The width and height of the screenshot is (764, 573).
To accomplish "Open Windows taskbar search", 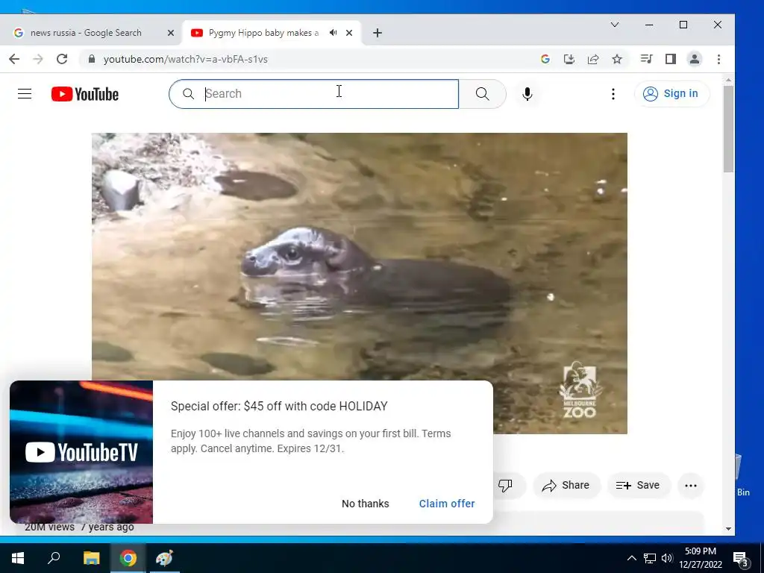I will [54, 558].
